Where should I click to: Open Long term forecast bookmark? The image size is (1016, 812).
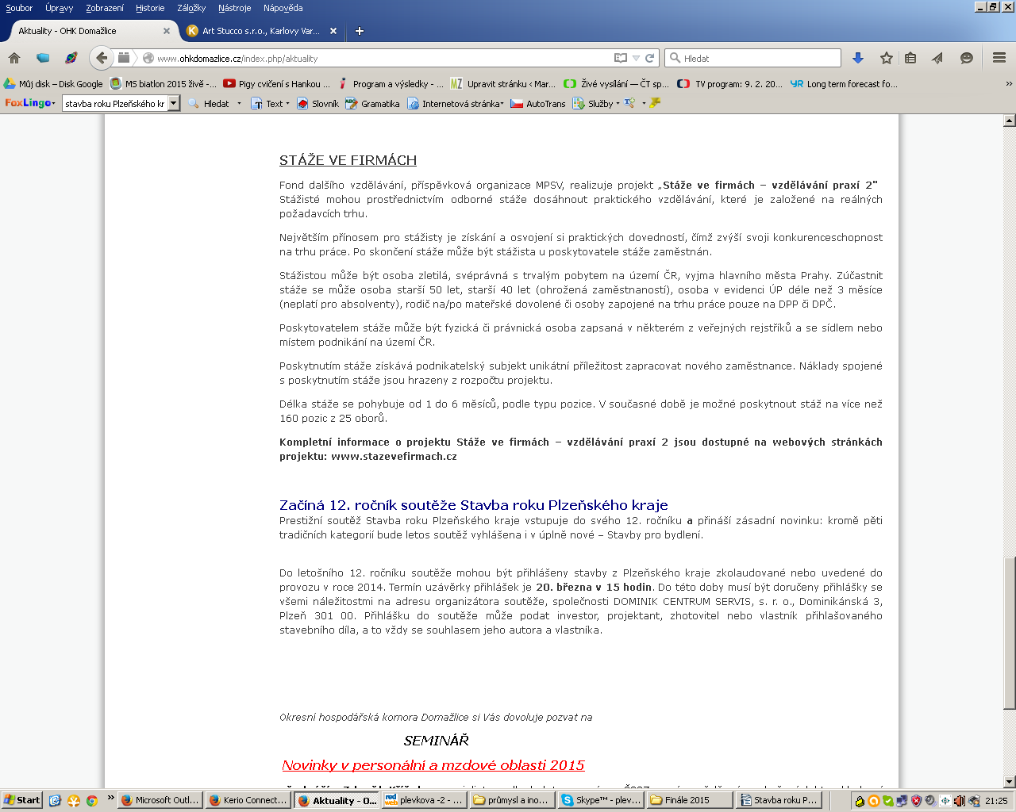[x=845, y=83]
